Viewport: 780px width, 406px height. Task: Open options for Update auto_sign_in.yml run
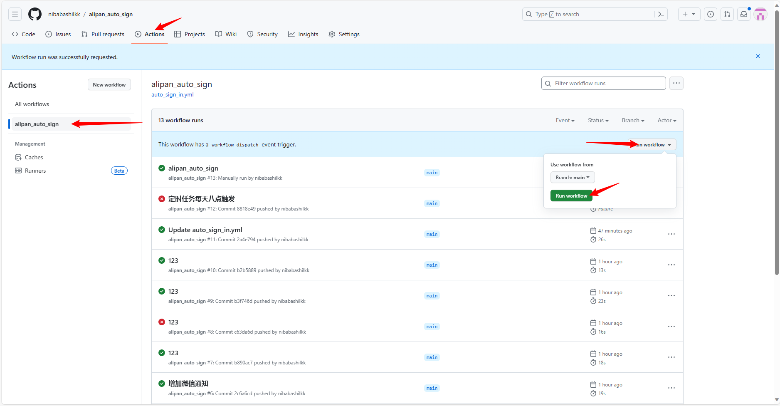pyautogui.click(x=671, y=234)
